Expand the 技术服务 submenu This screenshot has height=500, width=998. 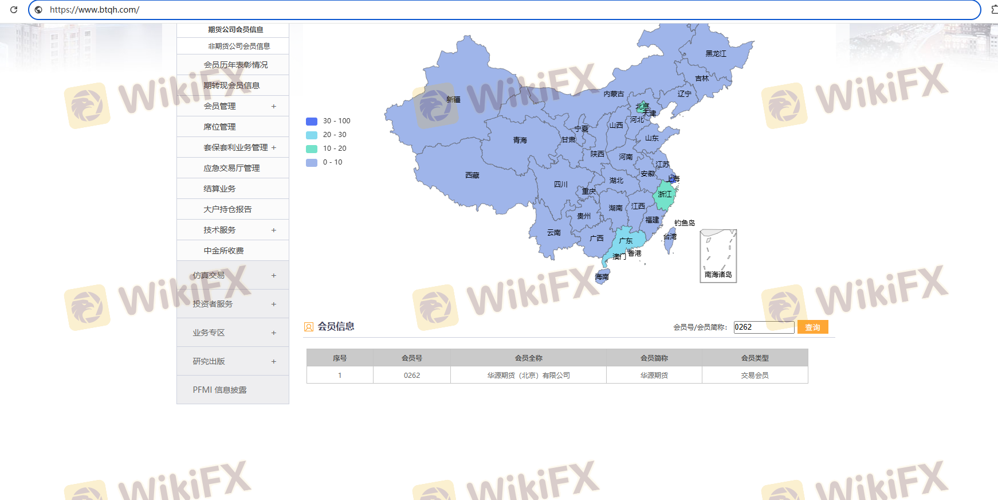point(274,230)
